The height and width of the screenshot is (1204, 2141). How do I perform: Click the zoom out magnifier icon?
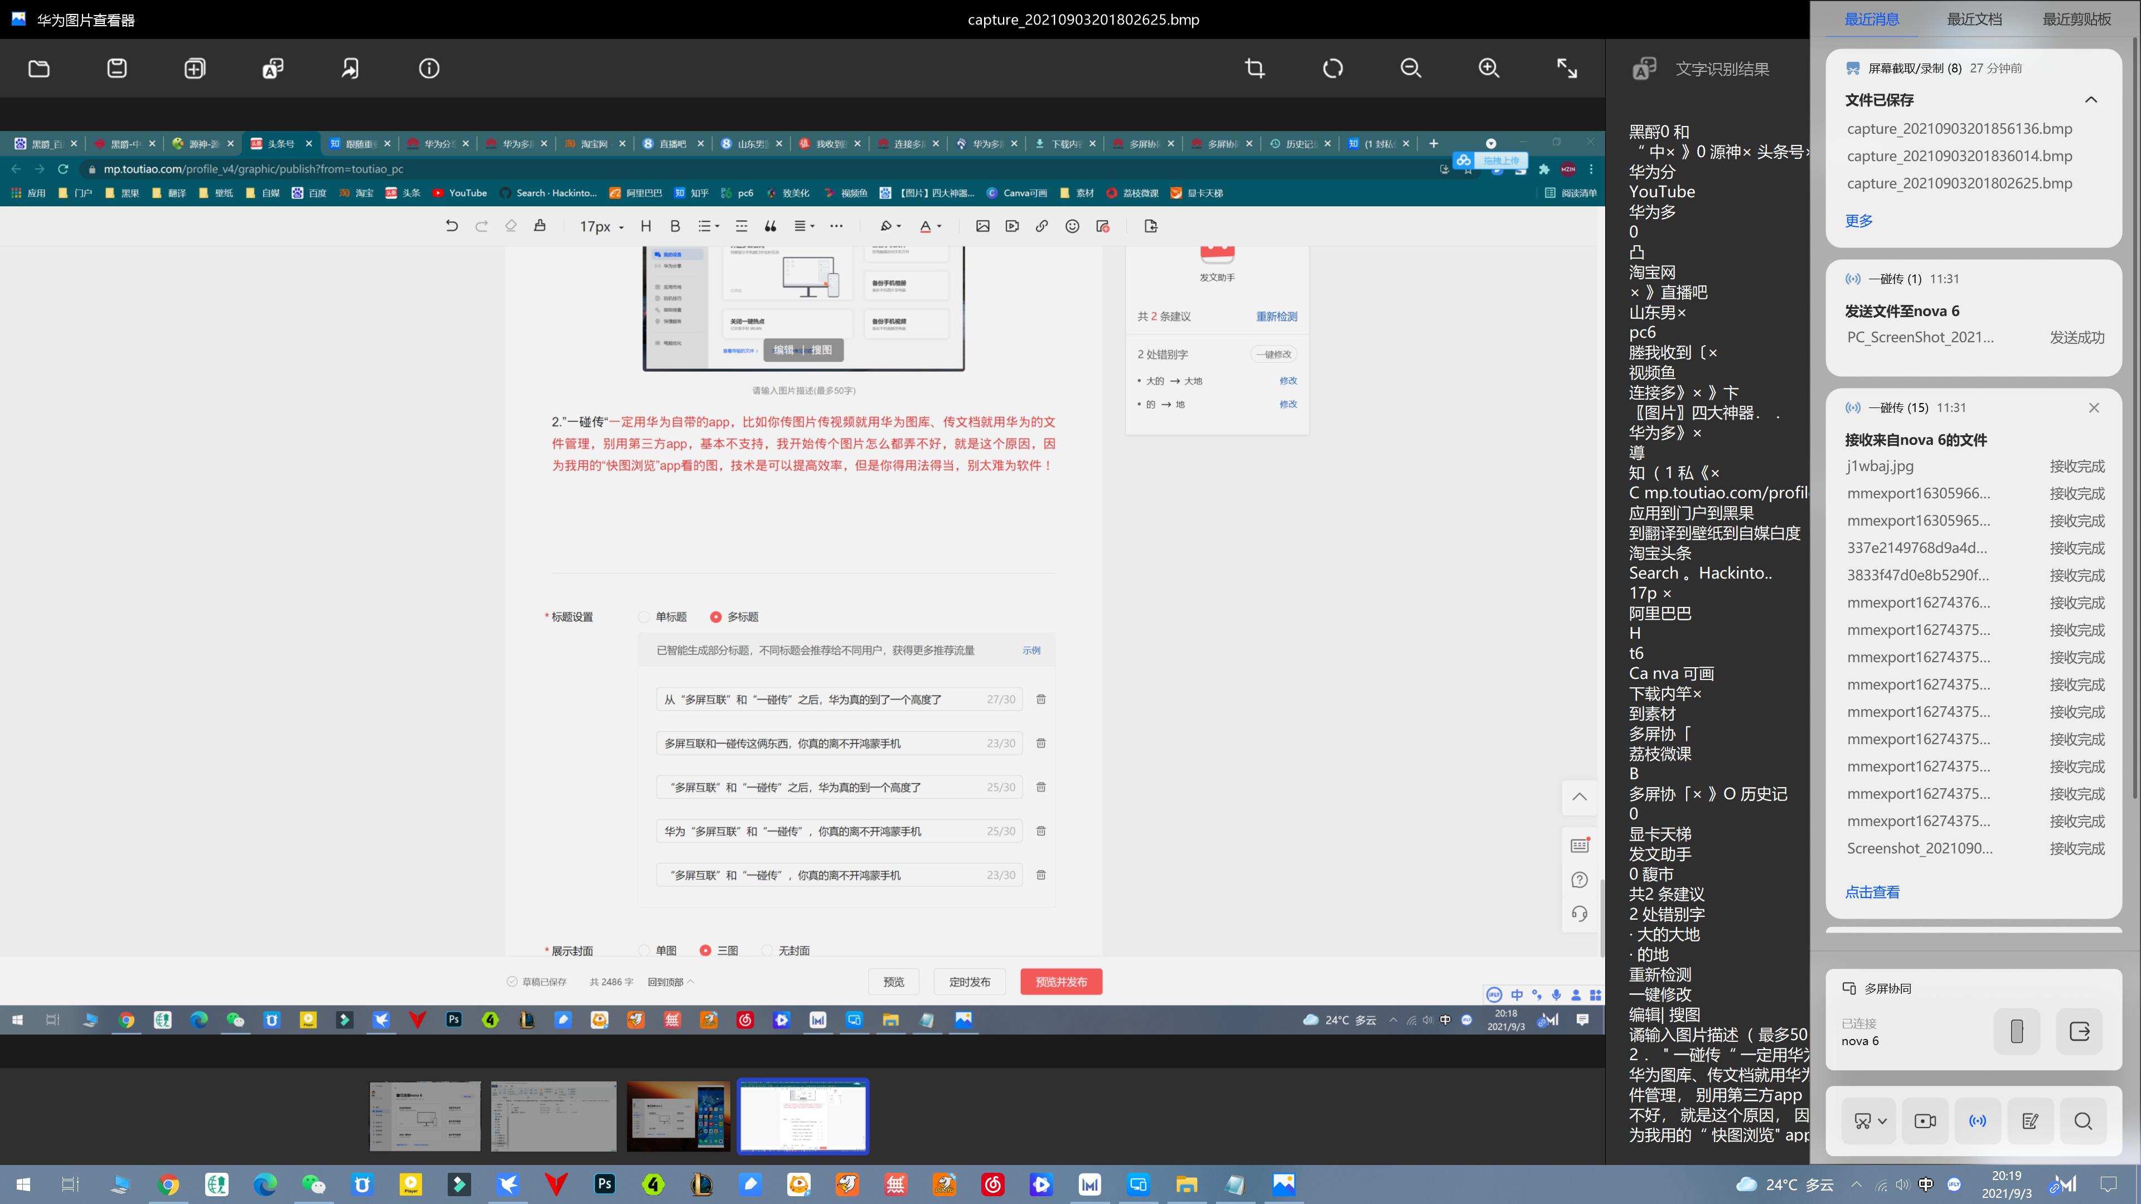tap(1411, 69)
